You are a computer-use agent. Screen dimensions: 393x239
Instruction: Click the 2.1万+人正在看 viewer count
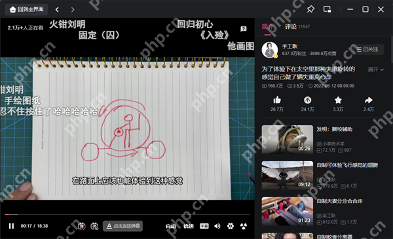(x=26, y=28)
